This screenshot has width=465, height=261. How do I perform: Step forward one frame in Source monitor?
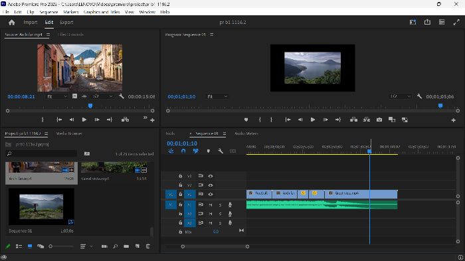[x=97, y=120]
